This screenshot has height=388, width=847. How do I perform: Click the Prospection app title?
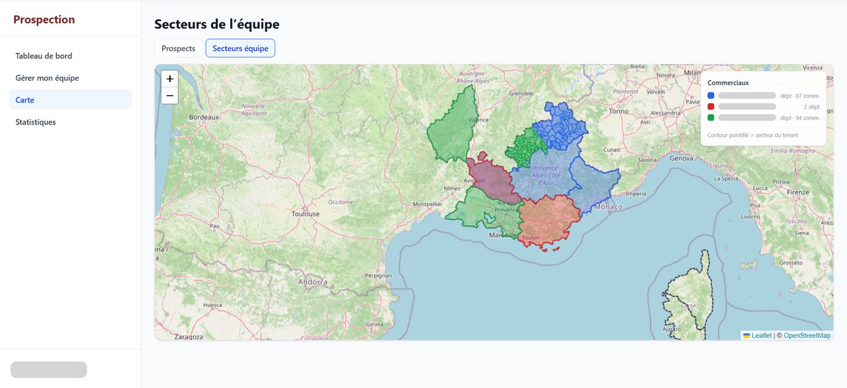click(44, 20)
